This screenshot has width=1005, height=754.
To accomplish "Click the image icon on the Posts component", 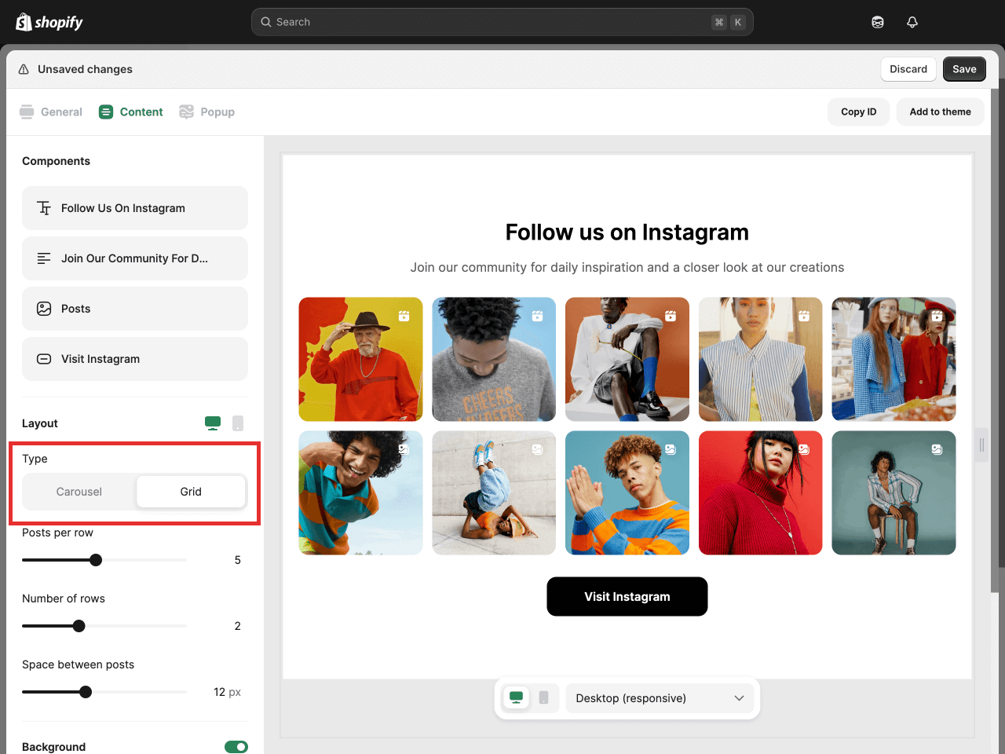I will [44, 309].
